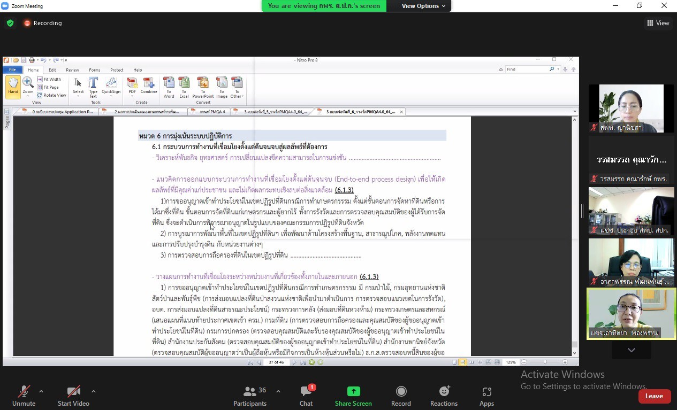Click the red Leave button
Image resolution: width=677 pixels, height=410 pixels.
click(x=654, y=396)
